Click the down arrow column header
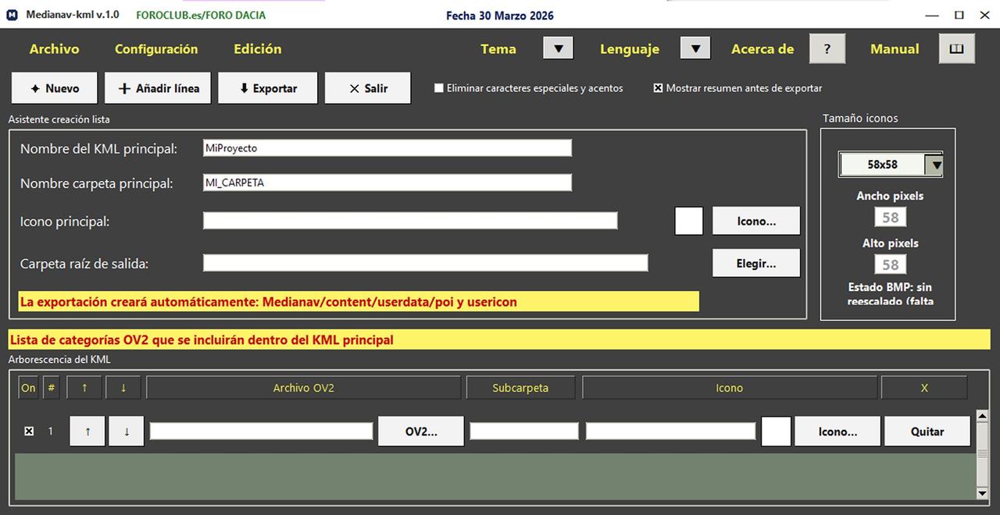This screenshot has width=1000, height=515. (x=123, y=388)
